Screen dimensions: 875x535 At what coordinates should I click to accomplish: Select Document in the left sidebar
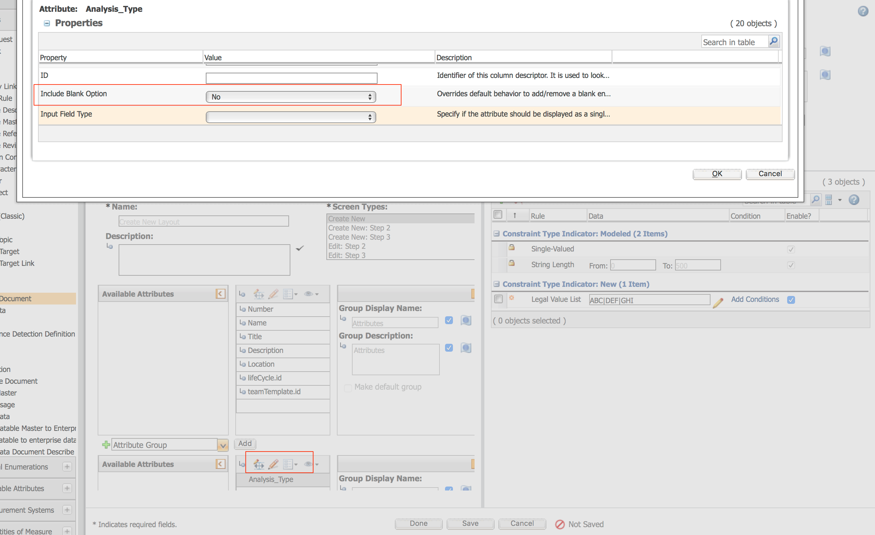(38, 298)
